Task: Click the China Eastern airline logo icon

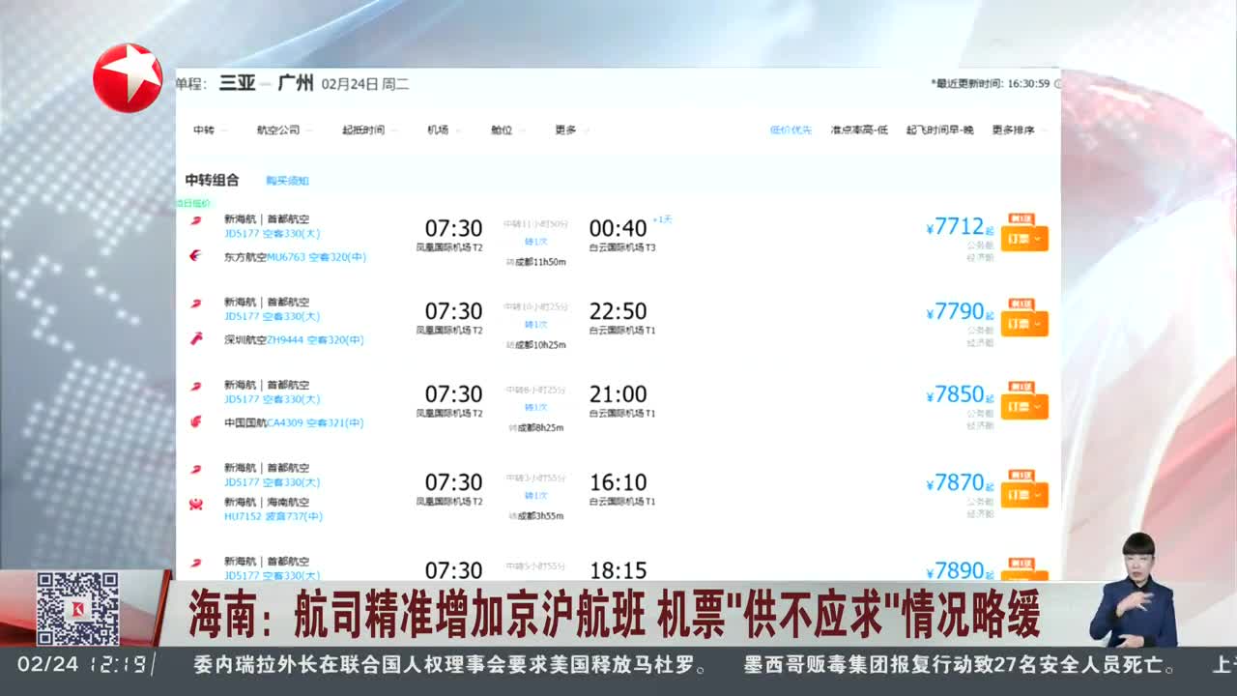Action: (196, 256)
